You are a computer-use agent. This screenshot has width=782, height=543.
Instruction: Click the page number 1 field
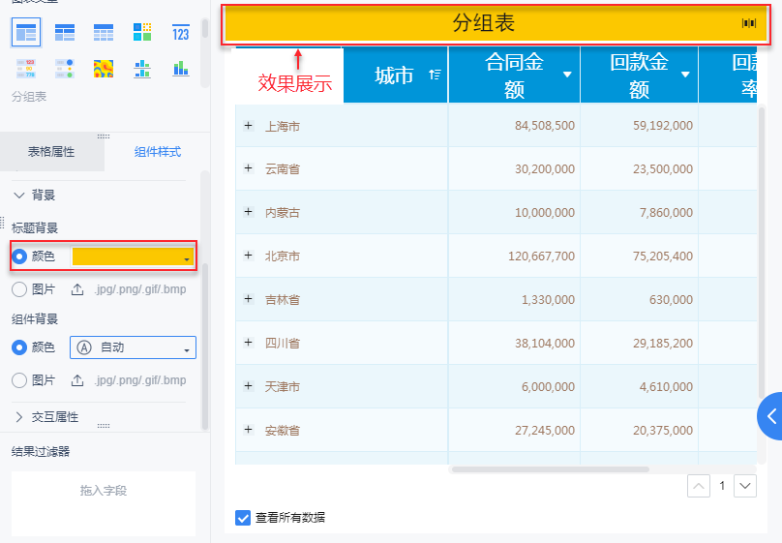[x=722, y=486]
